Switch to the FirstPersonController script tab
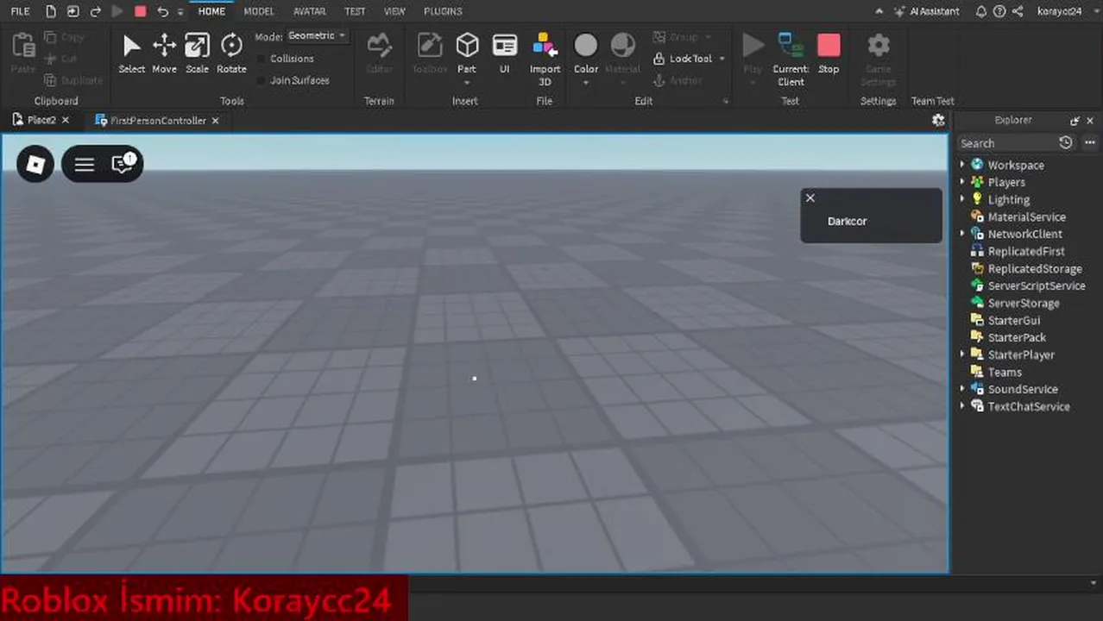The height and width of the screenshot is (621, 1103). (158, 121)
